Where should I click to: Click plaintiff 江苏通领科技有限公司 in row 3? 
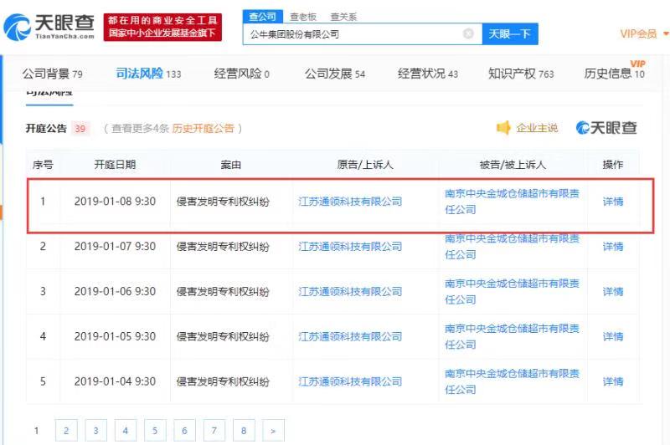point(350,291)
